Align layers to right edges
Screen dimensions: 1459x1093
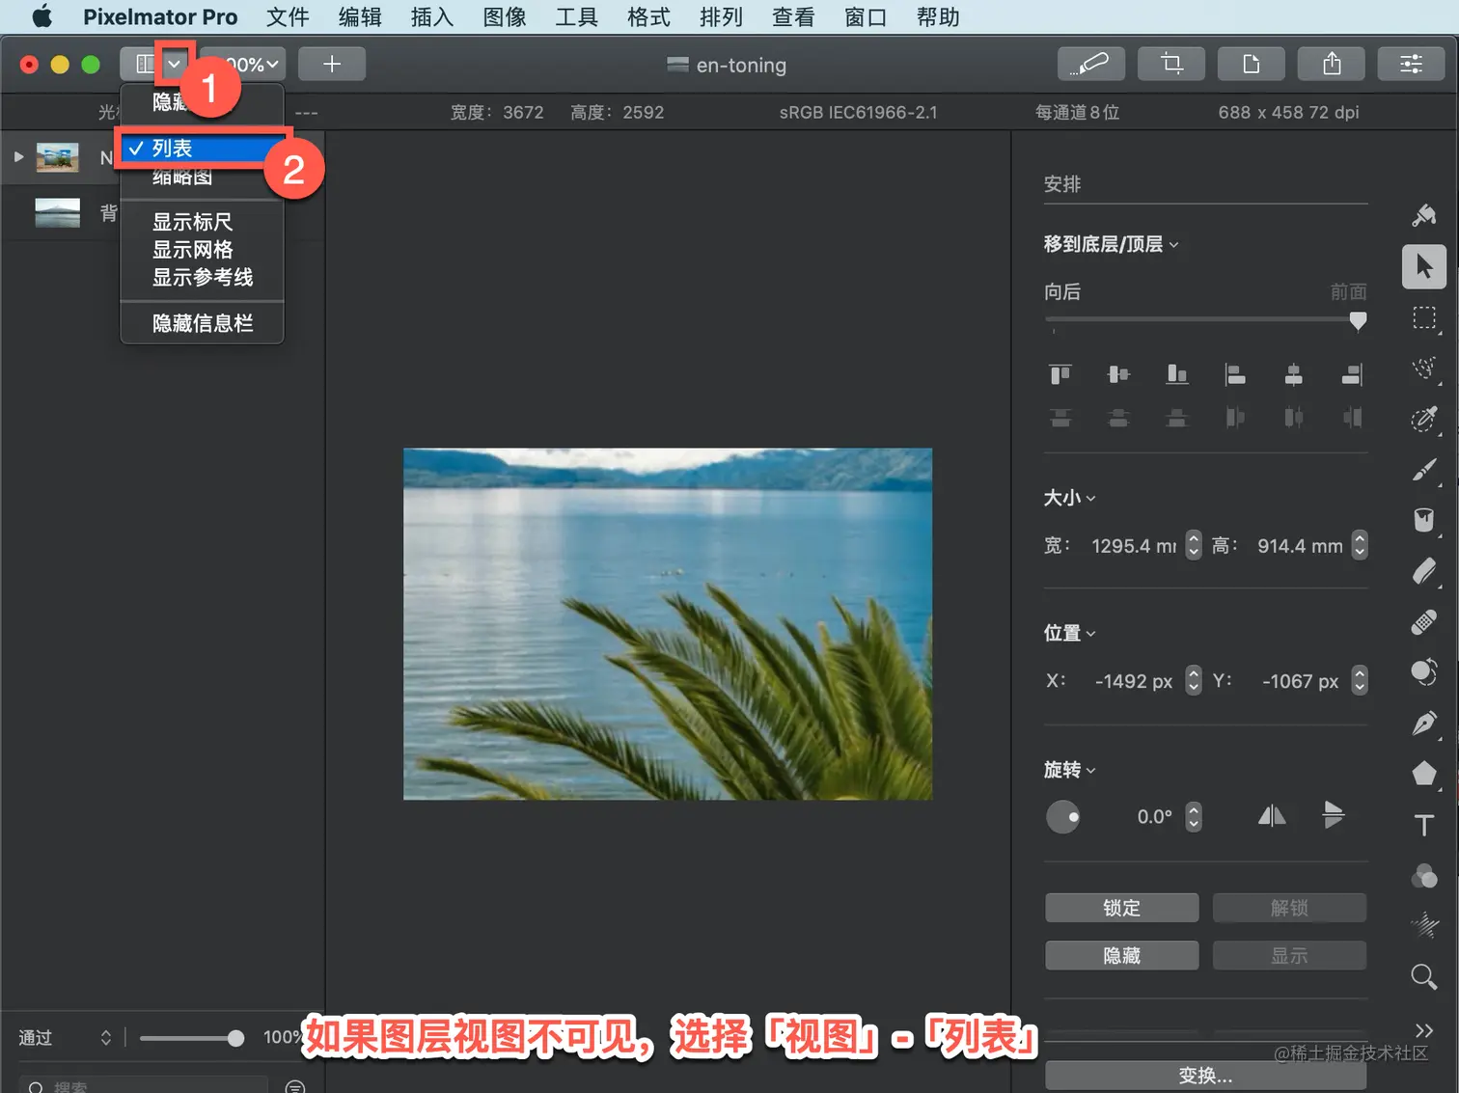pos(1352,374)
